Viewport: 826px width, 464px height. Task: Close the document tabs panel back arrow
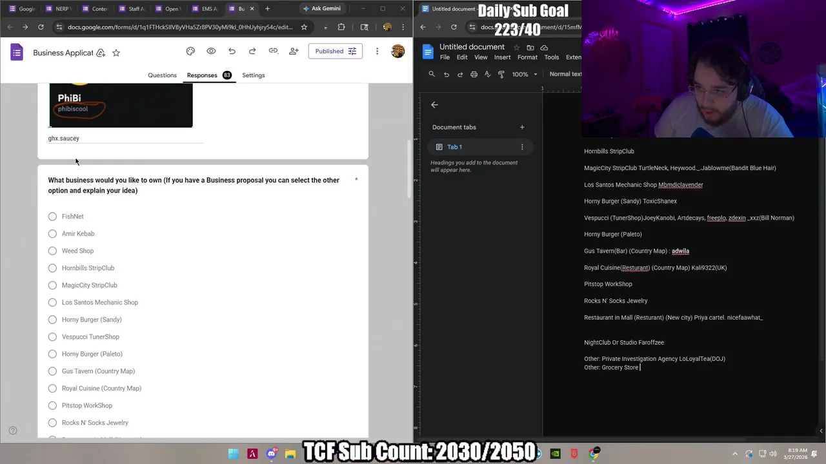434,104
